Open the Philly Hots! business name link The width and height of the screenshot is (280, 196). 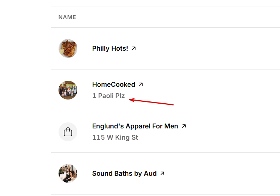click(110, 48)
